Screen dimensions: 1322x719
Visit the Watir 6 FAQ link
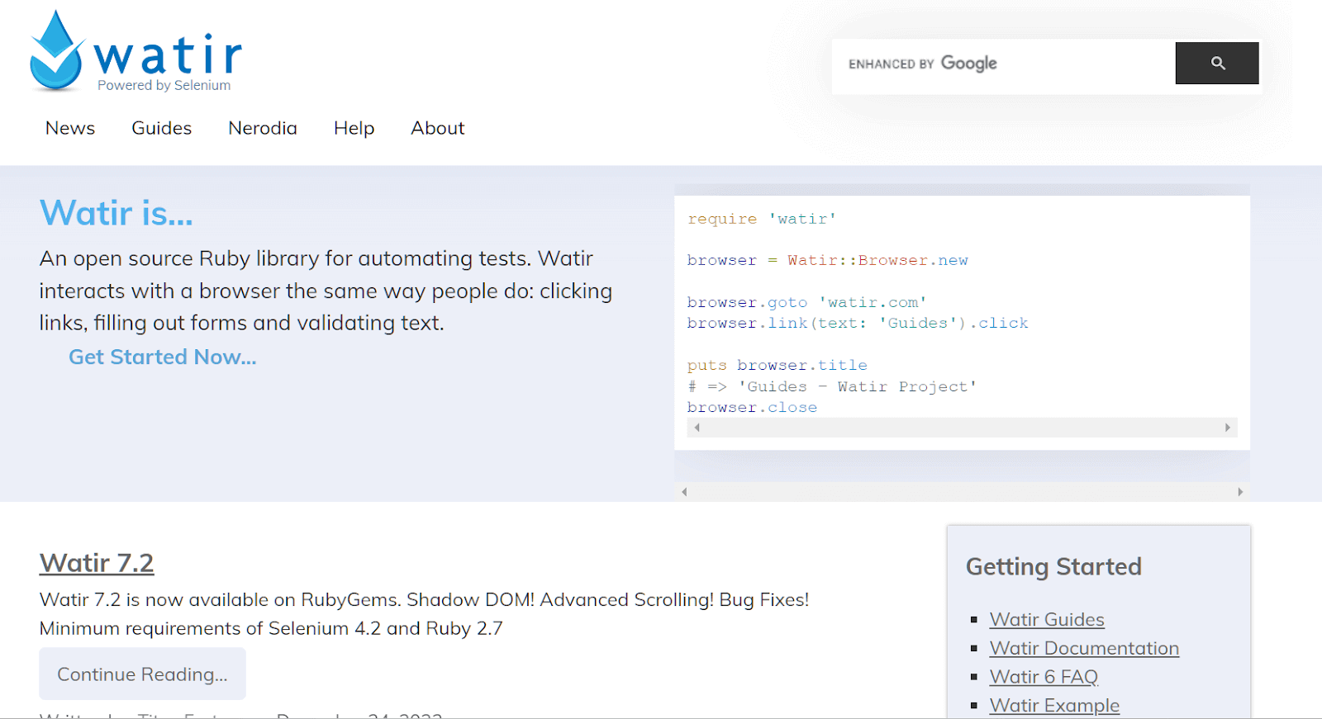(1043, 677)
